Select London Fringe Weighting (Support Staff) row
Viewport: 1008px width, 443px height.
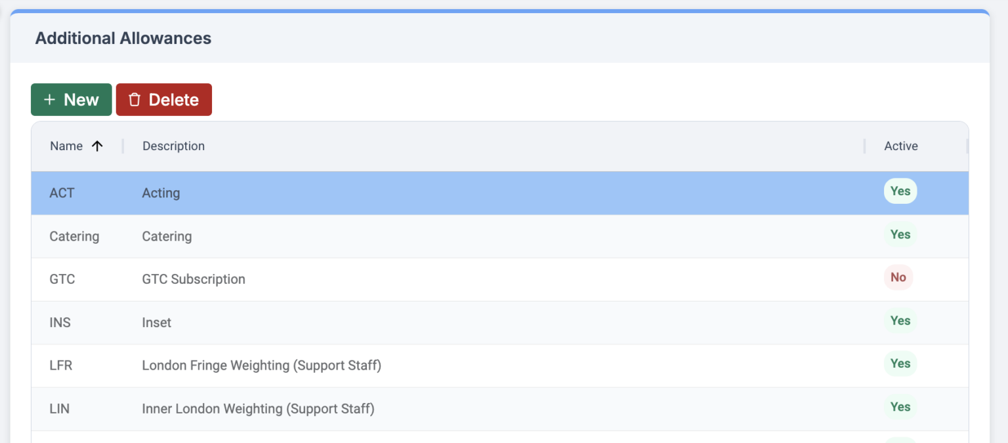[x=261, y=366]
